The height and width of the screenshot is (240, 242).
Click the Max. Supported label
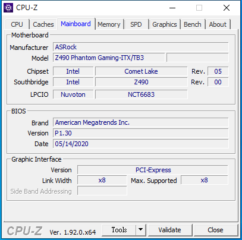click(154, 181)
